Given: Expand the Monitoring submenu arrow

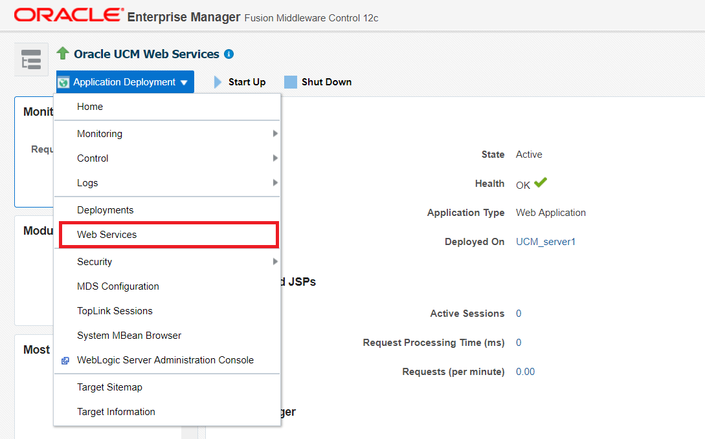Looking at the screenshot, I should tap(275, 133).
